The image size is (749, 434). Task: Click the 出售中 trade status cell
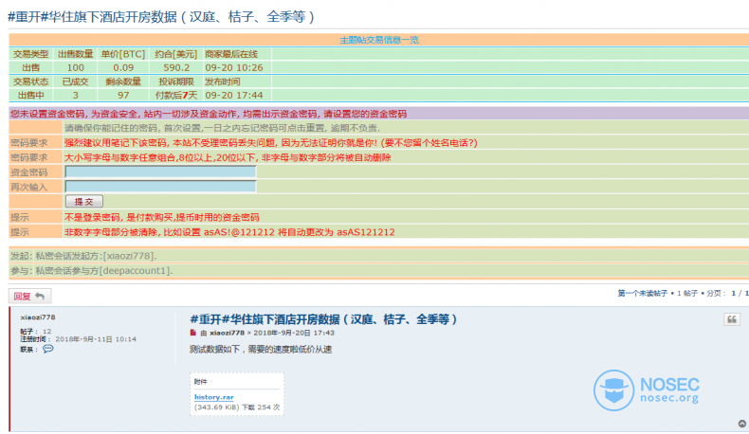[x=31, y=95]
